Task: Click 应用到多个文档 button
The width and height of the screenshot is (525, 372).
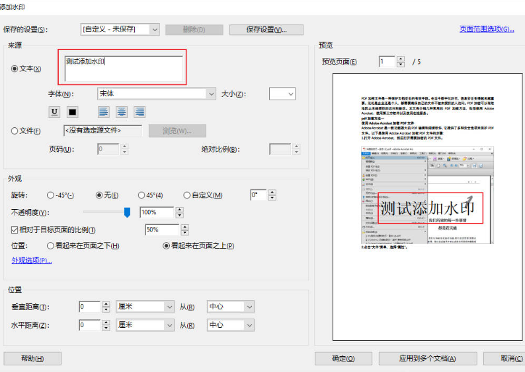Action: coord(428,359)
